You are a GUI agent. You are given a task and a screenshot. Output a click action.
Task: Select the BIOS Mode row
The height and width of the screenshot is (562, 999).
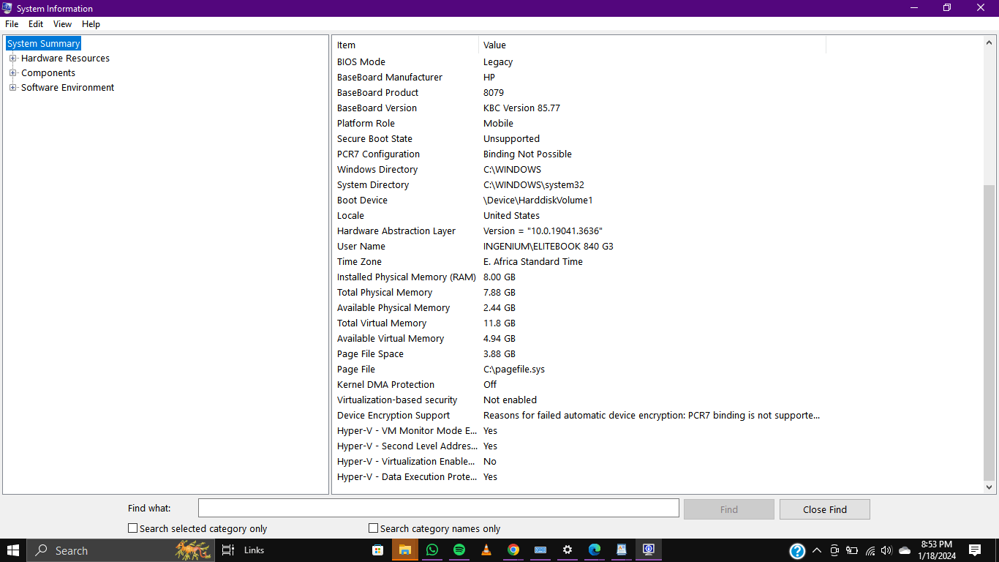[x=579, y=62]
